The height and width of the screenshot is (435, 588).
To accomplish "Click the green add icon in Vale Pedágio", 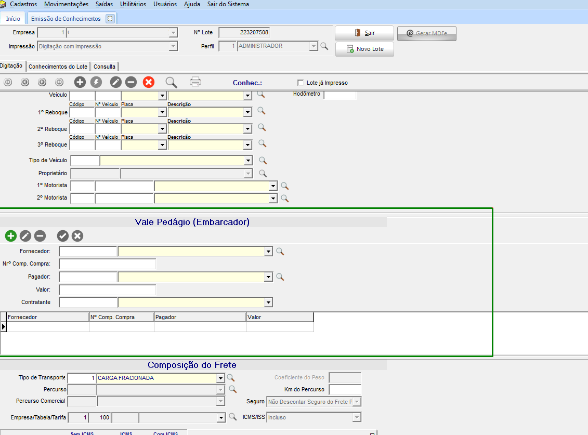I will click(x=11, y=236).
